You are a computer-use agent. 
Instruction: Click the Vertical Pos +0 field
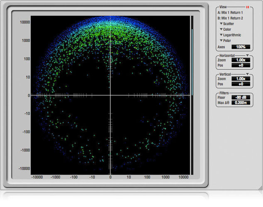coord(241,84)
